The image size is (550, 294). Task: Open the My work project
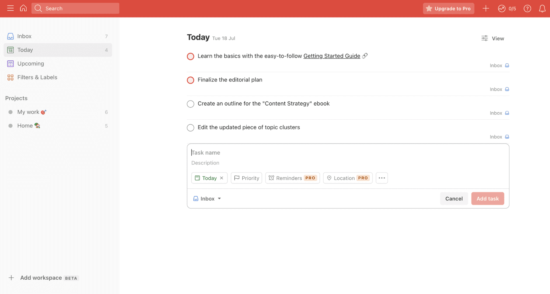(58, 112)
